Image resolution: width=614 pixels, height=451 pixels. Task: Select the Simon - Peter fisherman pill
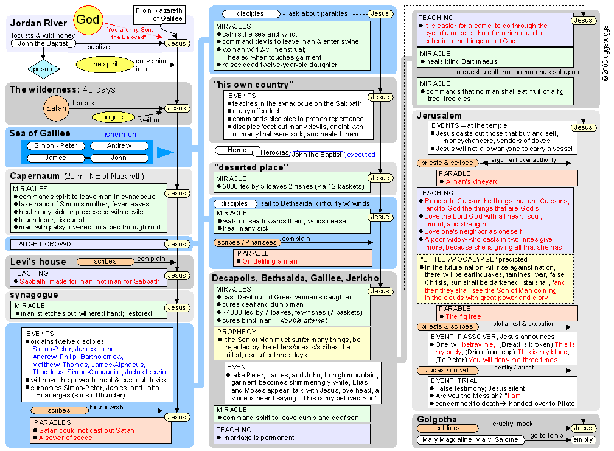[x=55, y=145]
